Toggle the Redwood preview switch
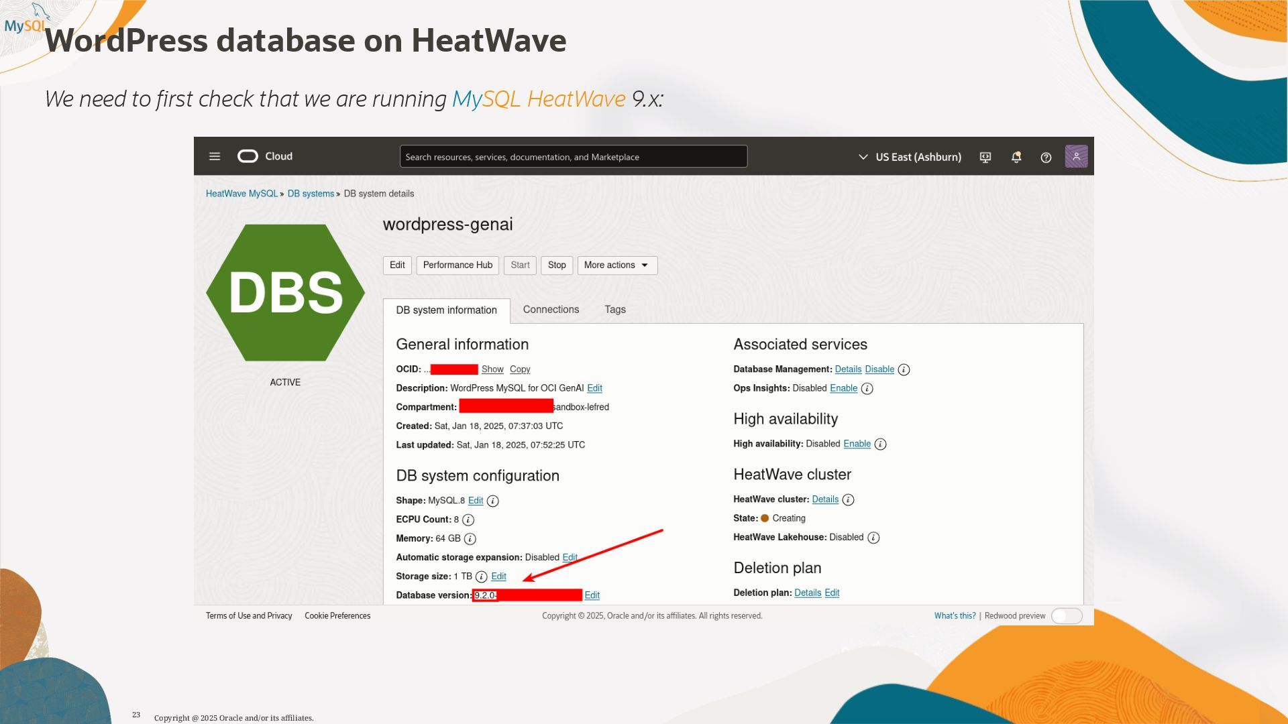This screenshot has width=1288, height=724. click(1067, 616)
